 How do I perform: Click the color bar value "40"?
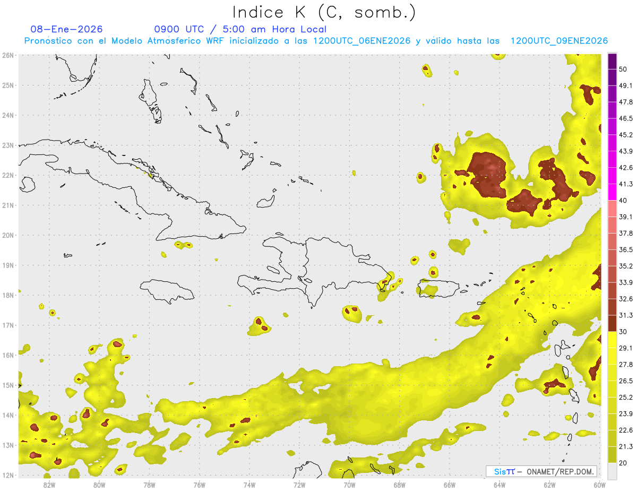[623, 201]
